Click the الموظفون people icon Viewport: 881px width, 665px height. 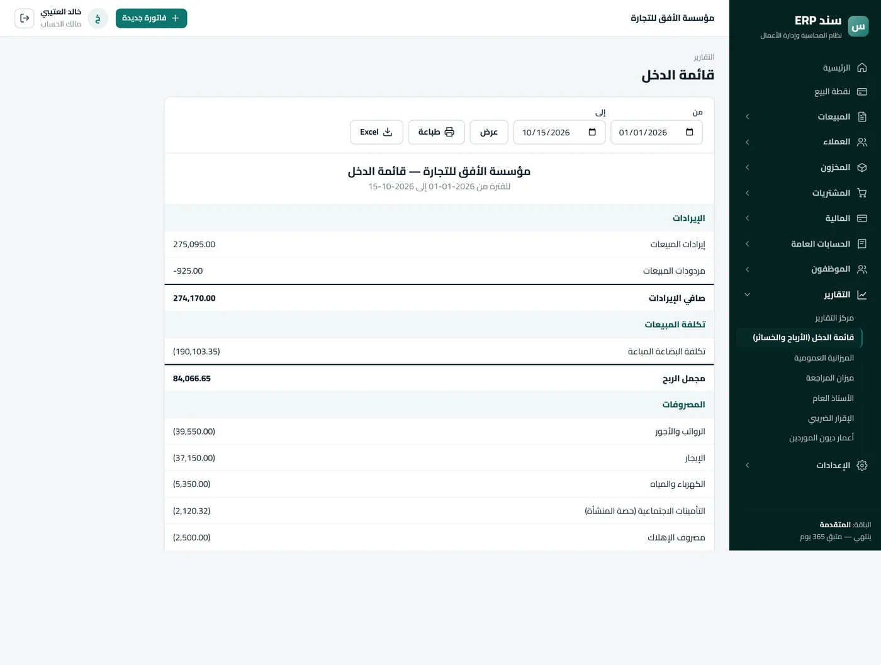862,269
